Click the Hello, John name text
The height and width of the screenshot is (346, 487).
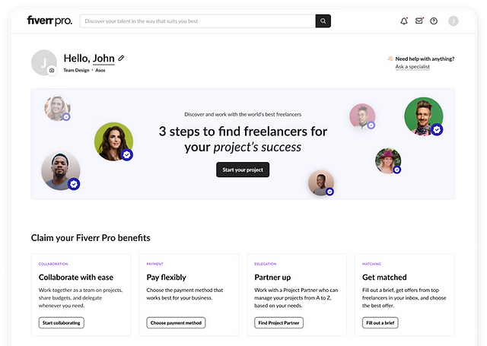coord(89,59)
